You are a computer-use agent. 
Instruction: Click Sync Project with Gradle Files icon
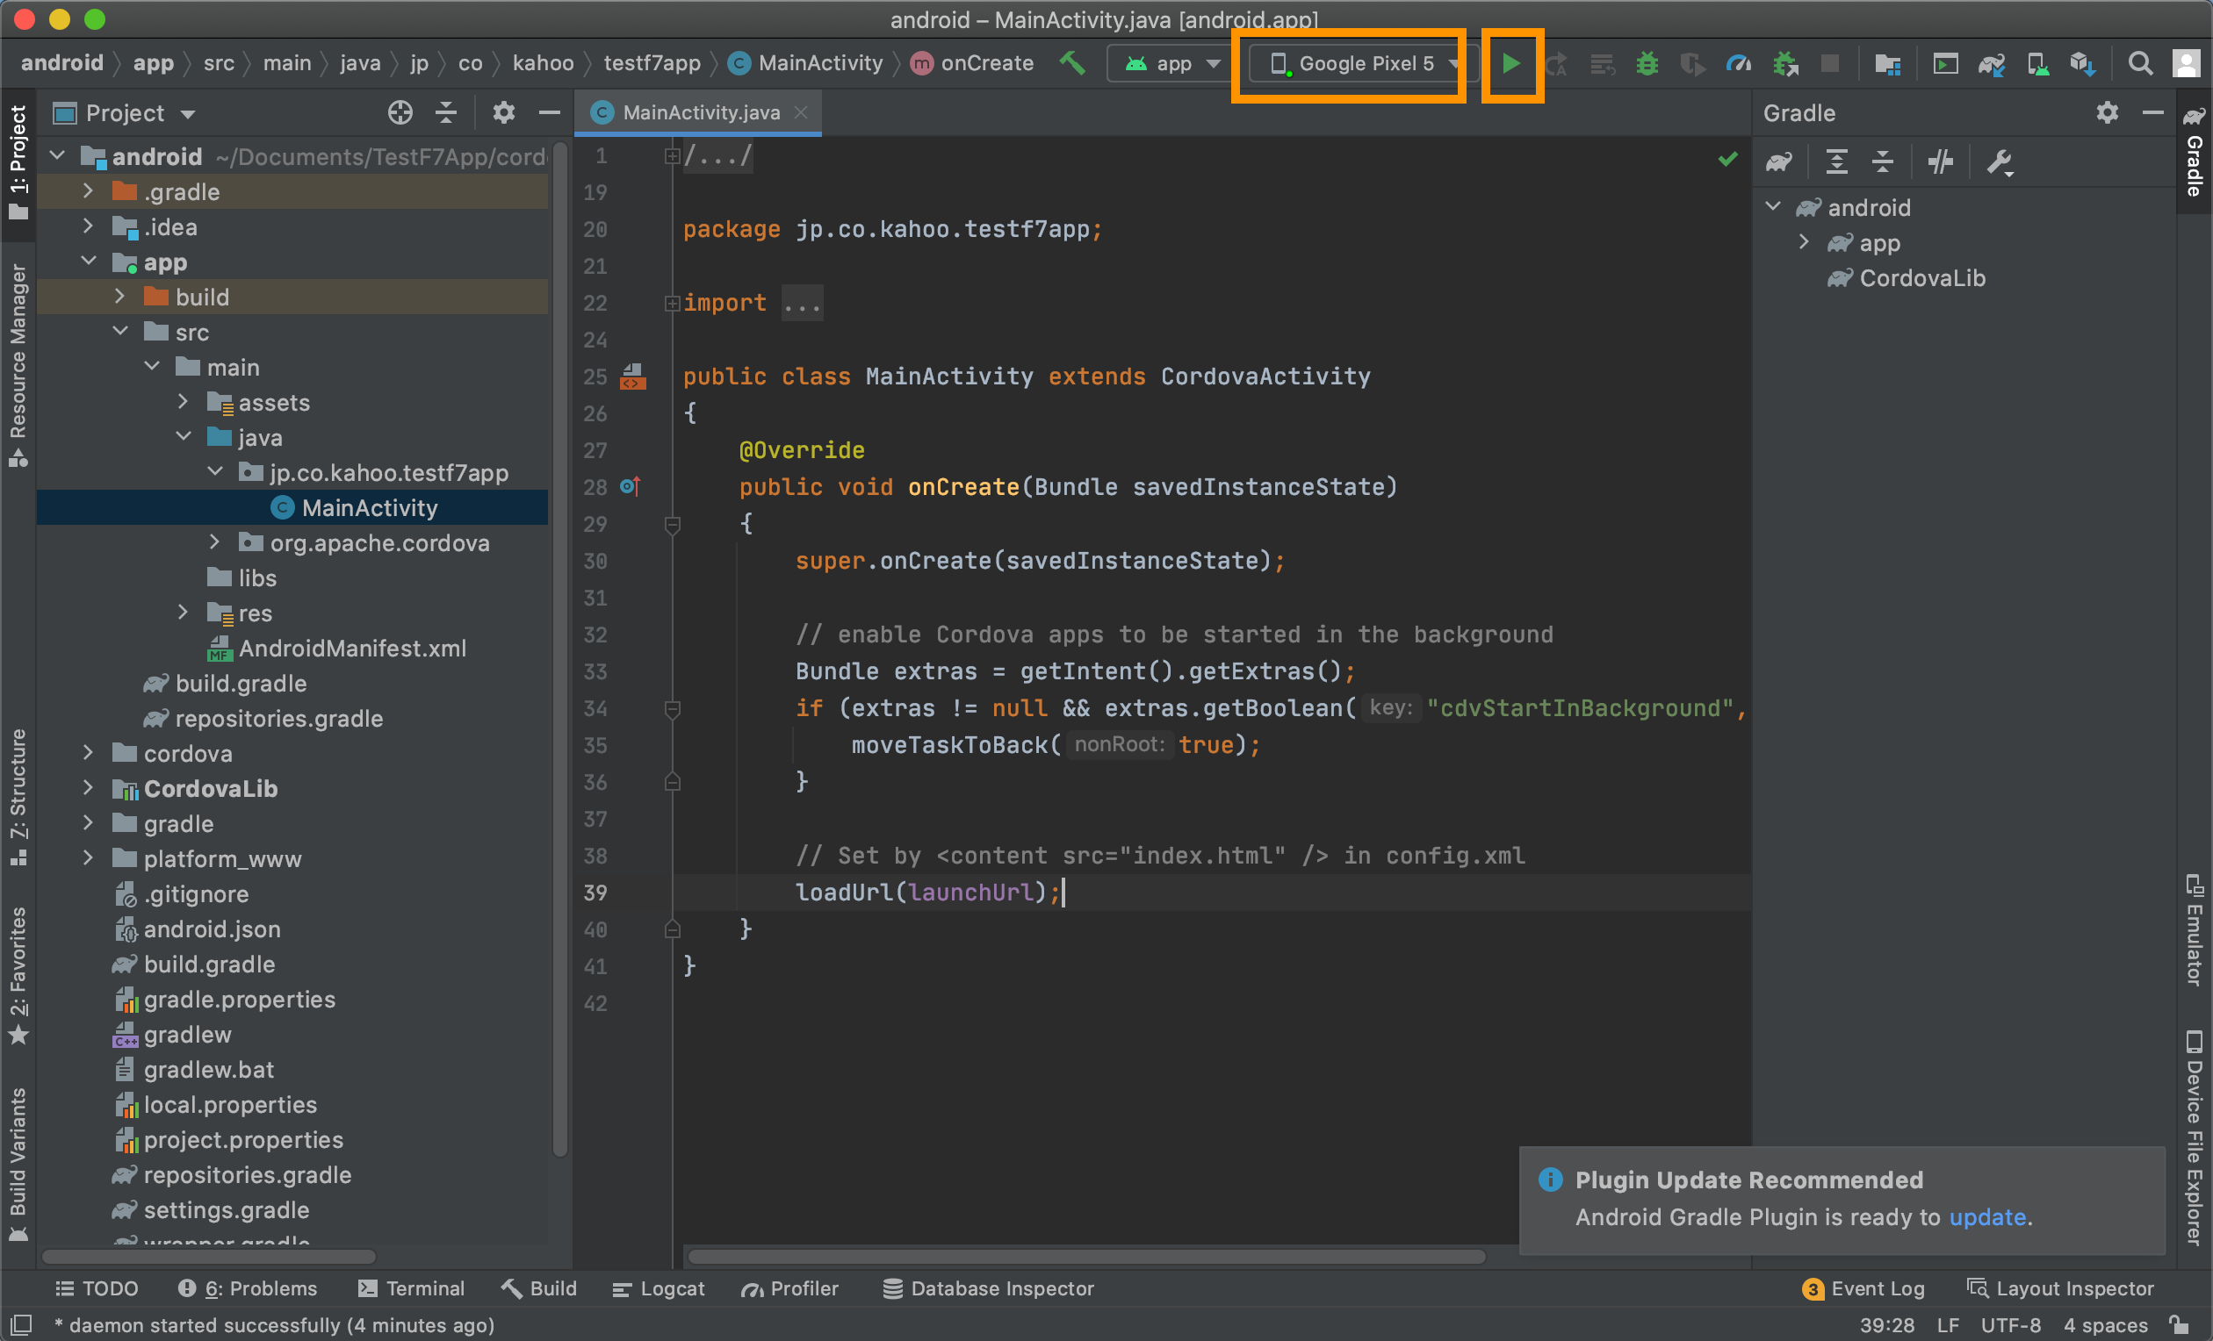point(1990,64)
